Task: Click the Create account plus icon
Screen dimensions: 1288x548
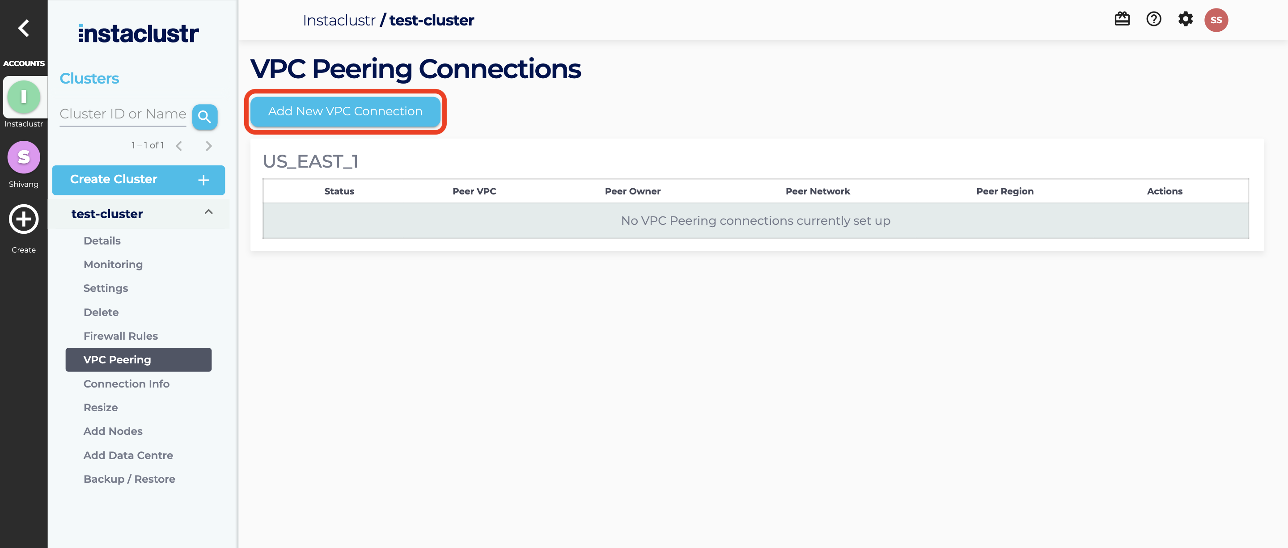Action: click(24, 219)
